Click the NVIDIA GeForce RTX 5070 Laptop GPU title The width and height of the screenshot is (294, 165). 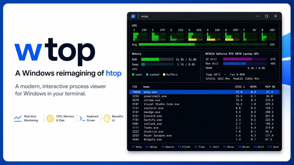point(232,54)
